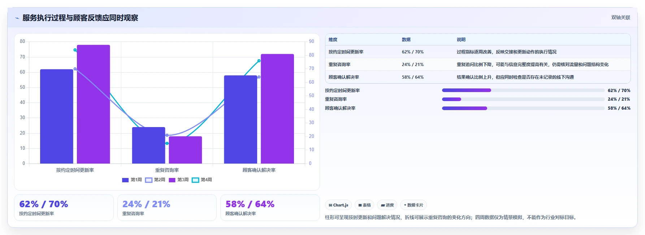Select the 数据卡片 tag chip

[x=414, y=205]
